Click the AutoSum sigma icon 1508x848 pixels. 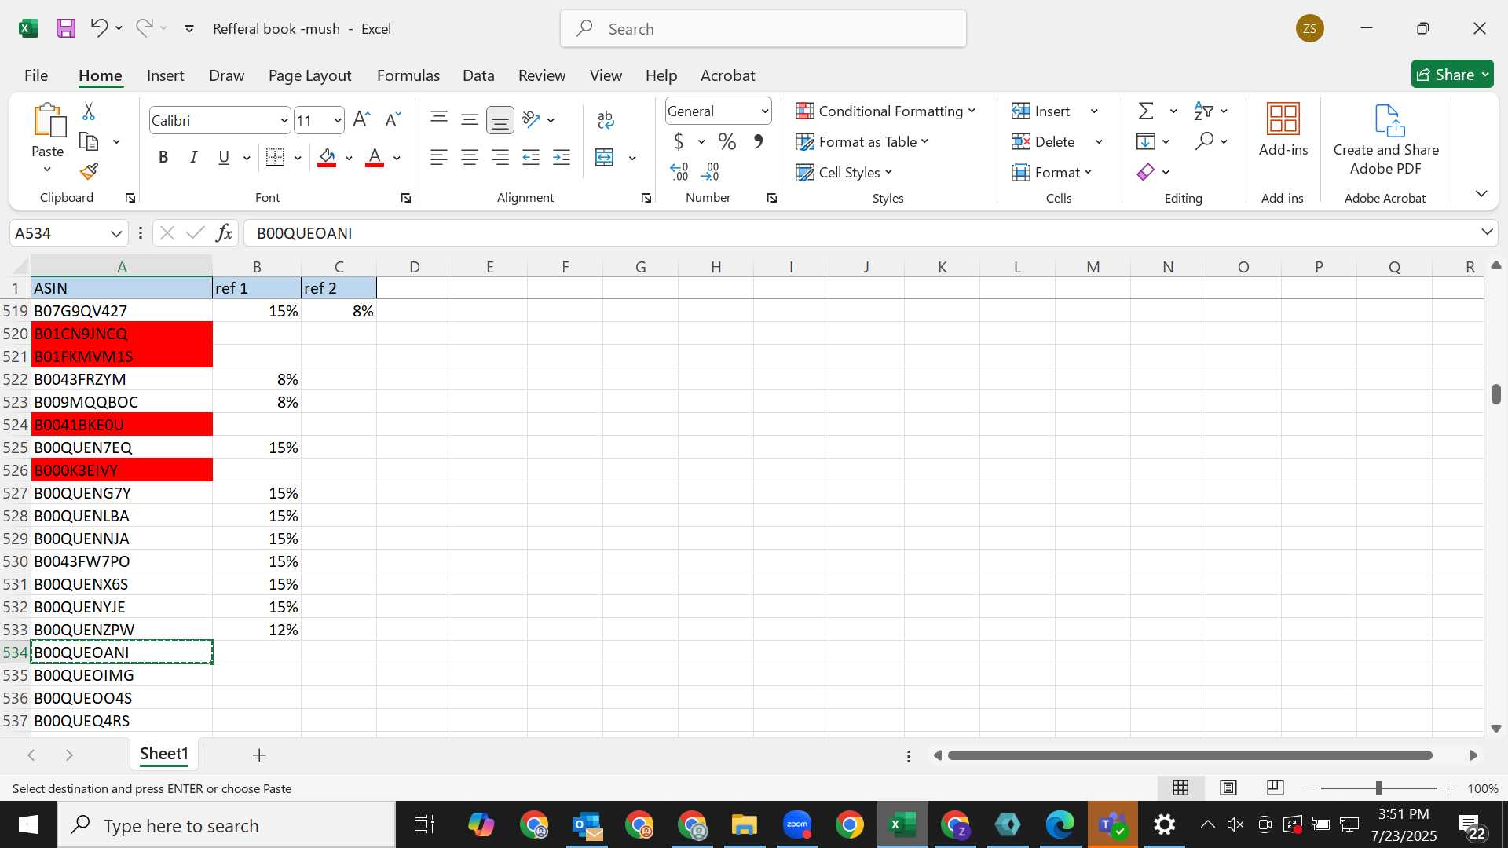1147,111
